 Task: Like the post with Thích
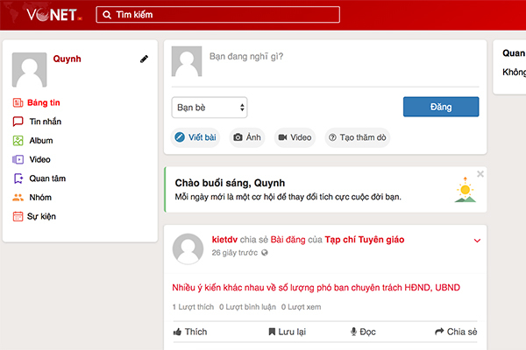point(190,332)
